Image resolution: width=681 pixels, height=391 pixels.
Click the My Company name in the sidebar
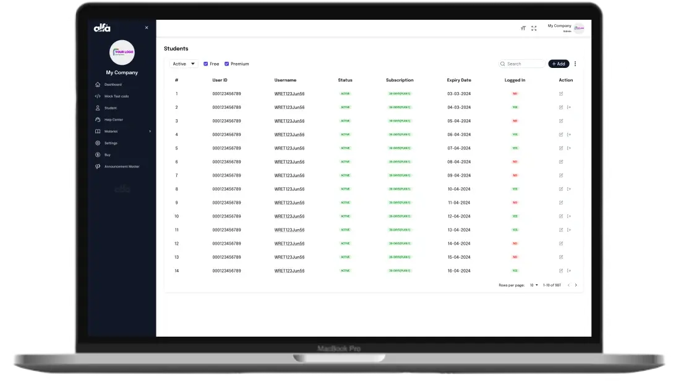122,72
